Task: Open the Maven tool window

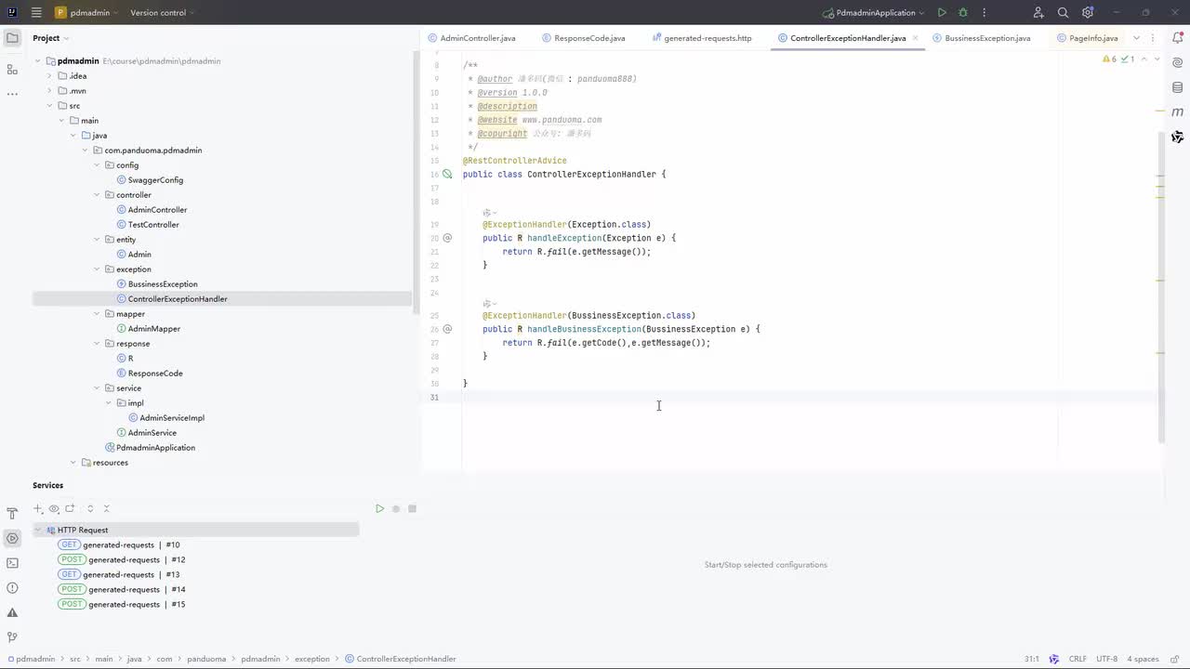Action: [1178, 112]
